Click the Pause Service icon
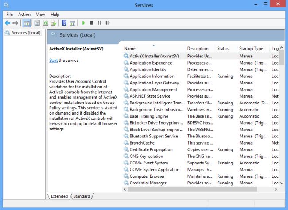The image size is (288, 210). click(x=99, y=23)
